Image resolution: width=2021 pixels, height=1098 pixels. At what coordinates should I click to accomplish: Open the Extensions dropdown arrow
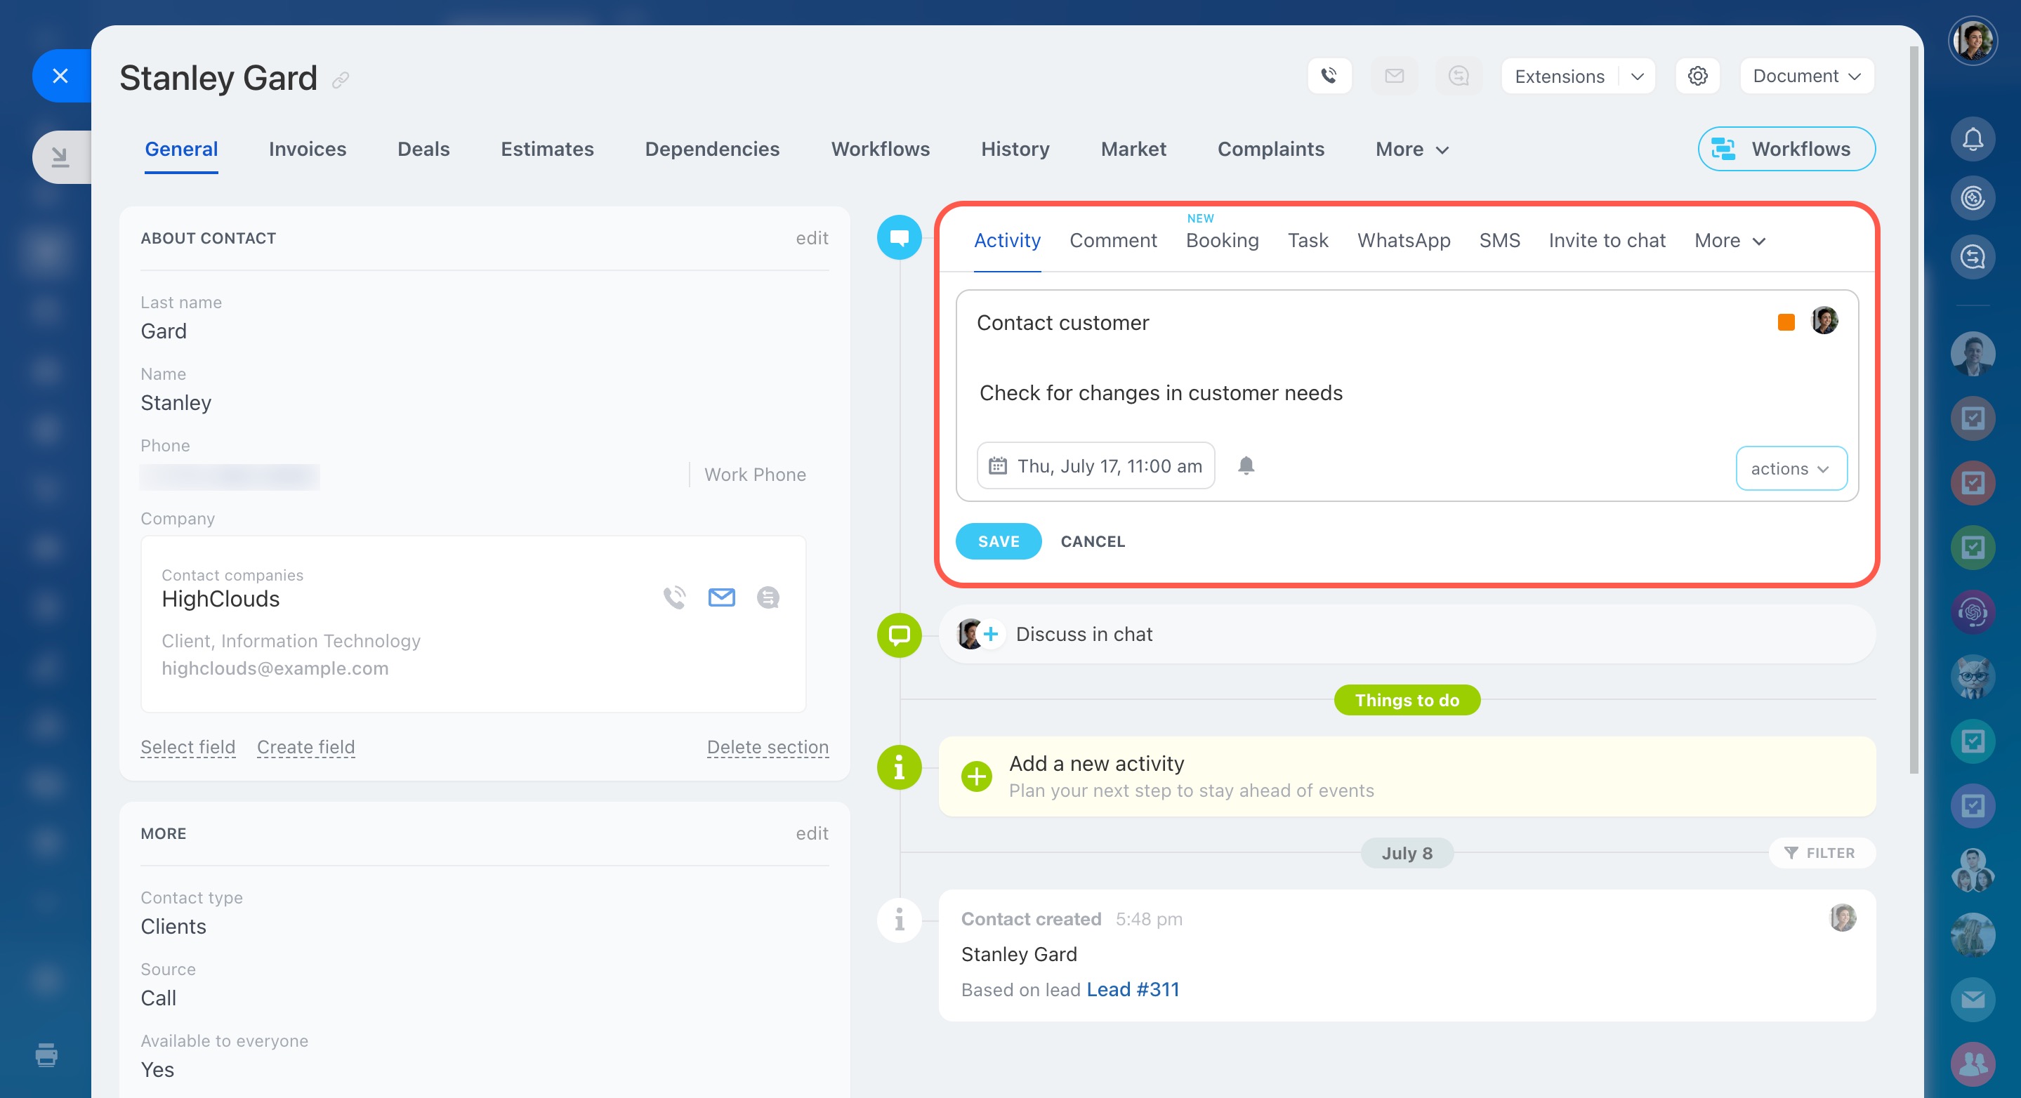pyautogui.click(x=1638, y=76)
